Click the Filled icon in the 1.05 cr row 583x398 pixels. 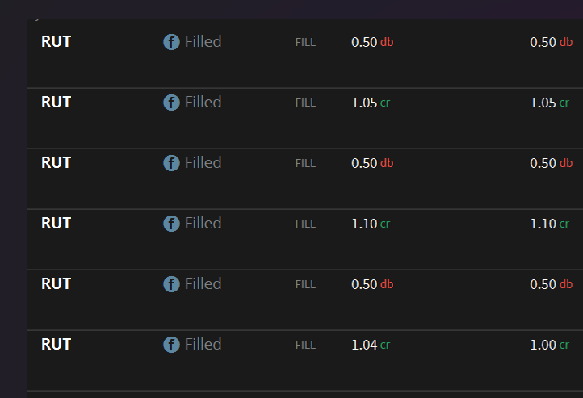pyautogui.click(x=171, y=103)
